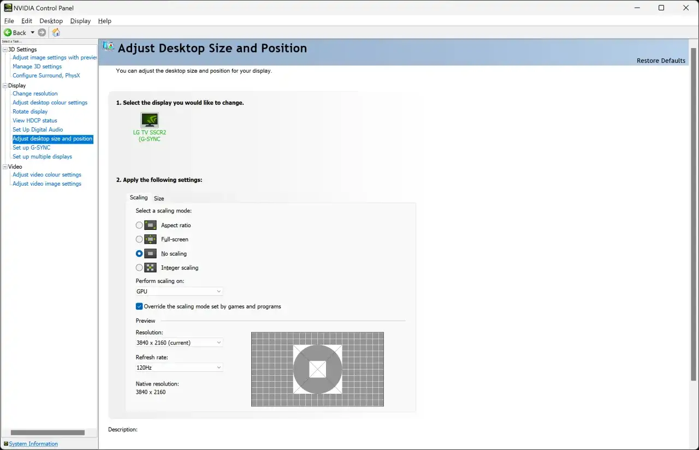Click Restore Defaults
Image resolution: width=699 pixels, height=450 pixels.
pos(661,61)
